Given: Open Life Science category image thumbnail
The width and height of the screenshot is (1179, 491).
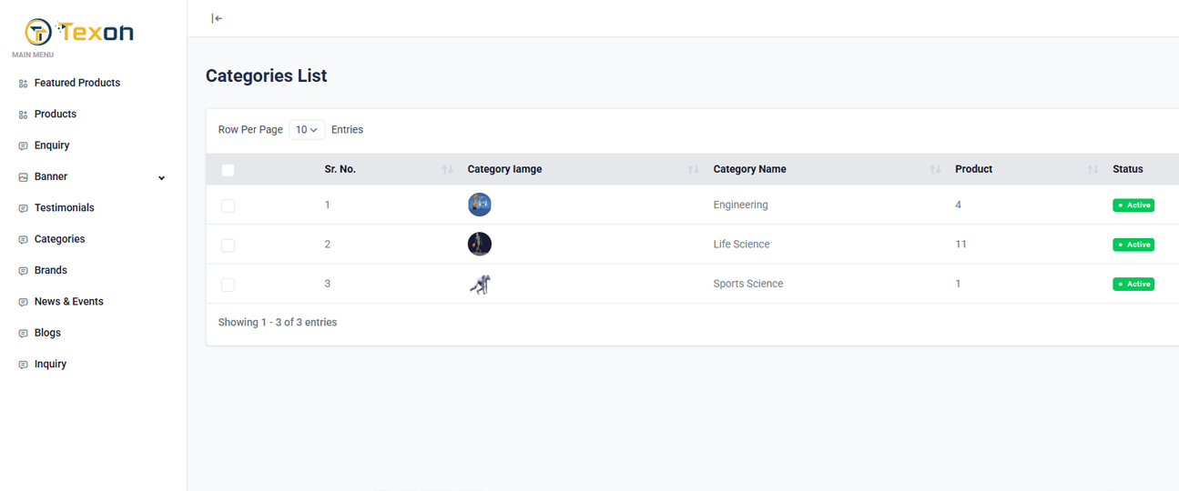Looking at the screenshot, I should [x=480, y=244].
